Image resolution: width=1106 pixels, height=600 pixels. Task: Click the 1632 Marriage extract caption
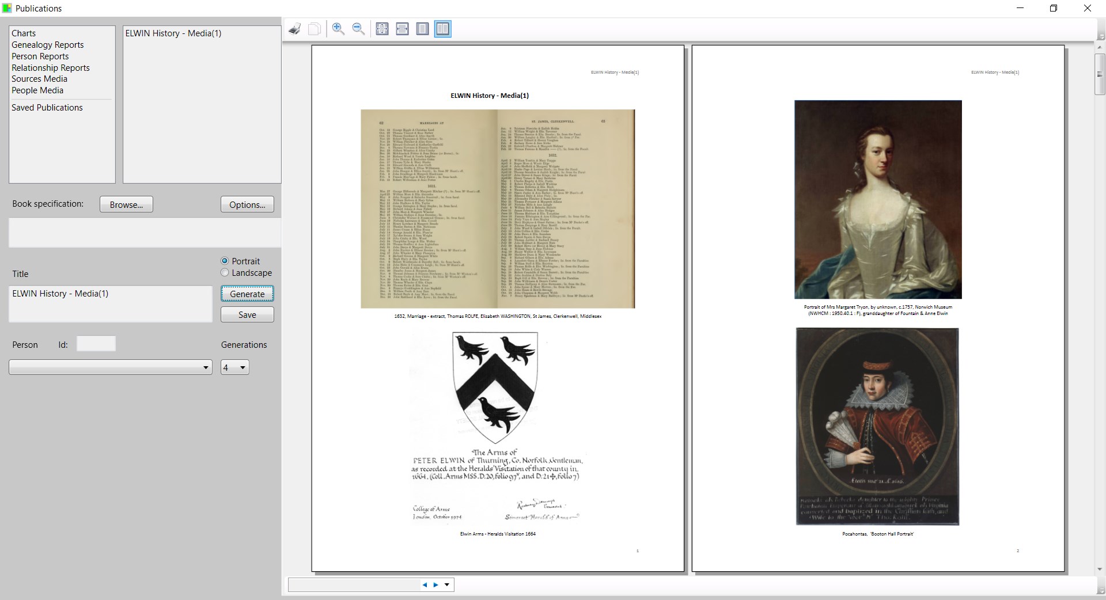498,316
